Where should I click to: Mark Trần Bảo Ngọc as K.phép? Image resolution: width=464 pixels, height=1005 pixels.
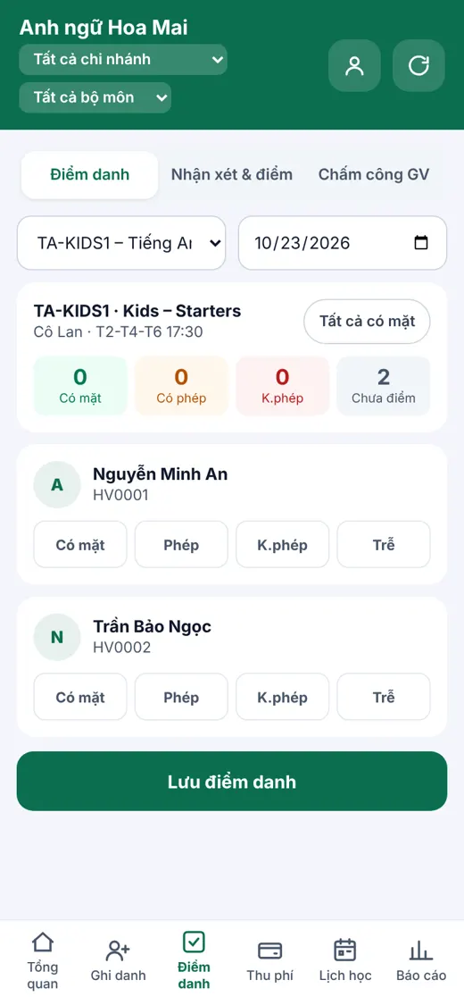click(x=282, y=697)
